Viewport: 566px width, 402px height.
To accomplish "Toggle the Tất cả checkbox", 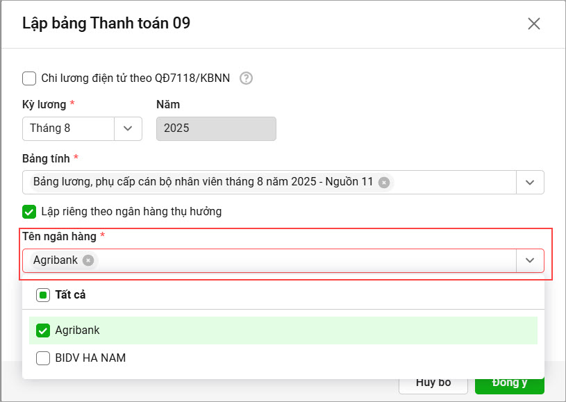I will tap(43, 295).
